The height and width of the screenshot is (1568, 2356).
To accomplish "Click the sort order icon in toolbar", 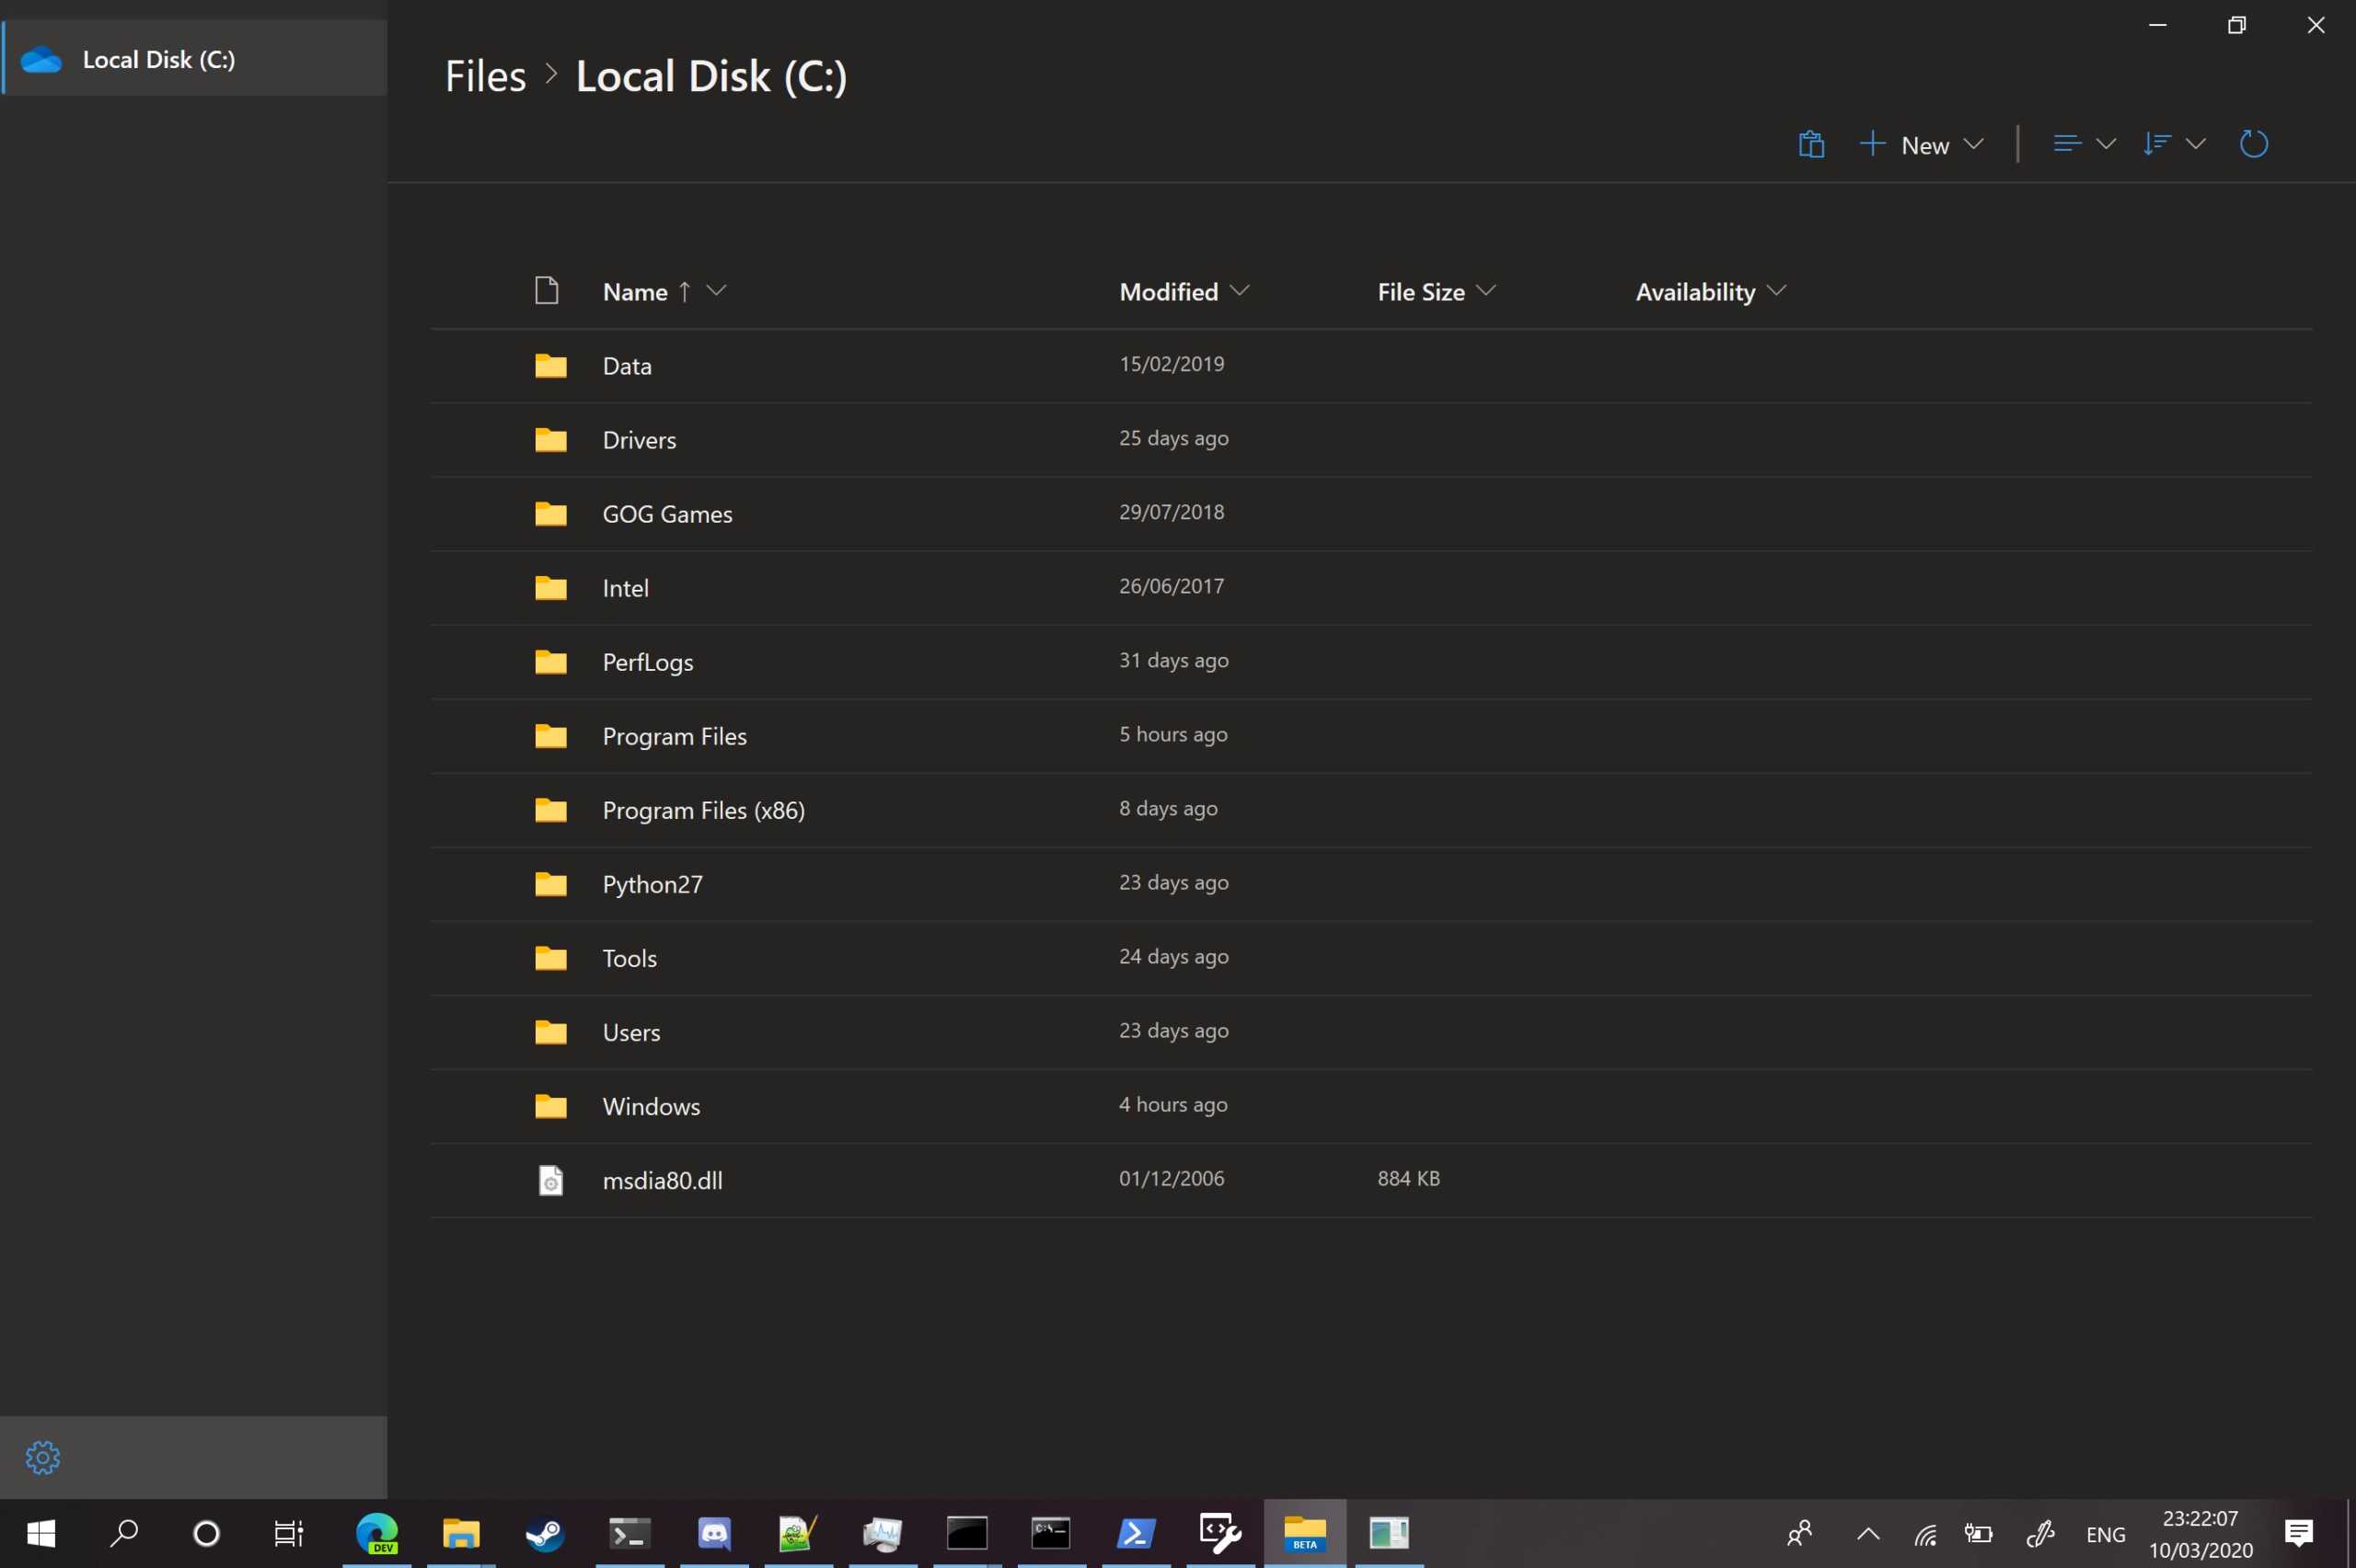I will click(2156, 144).
